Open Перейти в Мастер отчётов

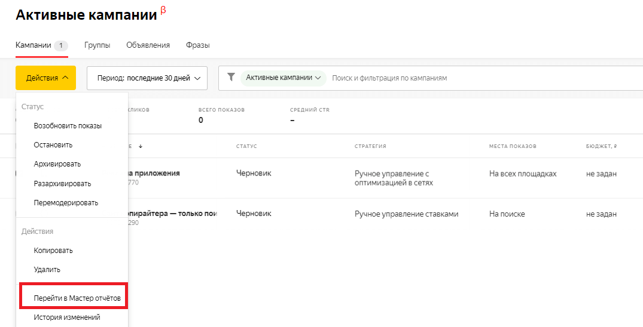click(x=73, y=297)
